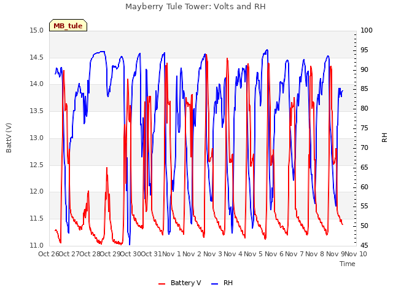Click the 60 right axis tick label

point(364,187)
